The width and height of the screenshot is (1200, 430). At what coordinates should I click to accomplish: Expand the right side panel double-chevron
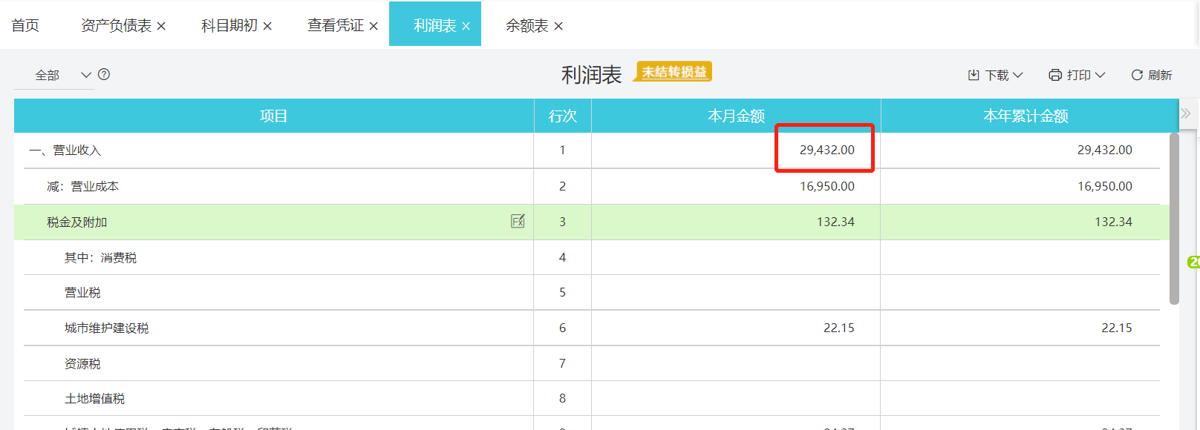point(1186,113)
